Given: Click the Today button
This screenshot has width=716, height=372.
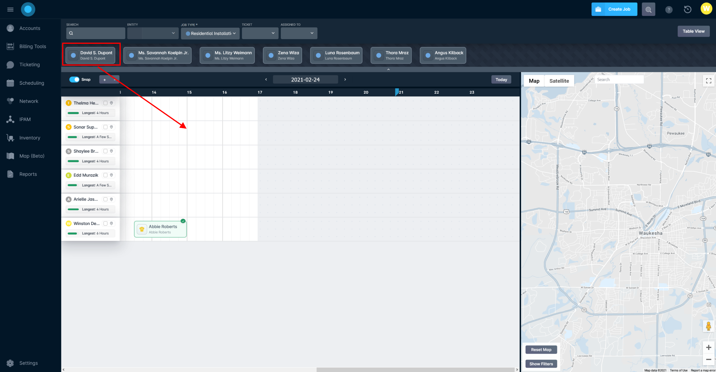Looking at the screenshot, I should [x=501, y=79].
